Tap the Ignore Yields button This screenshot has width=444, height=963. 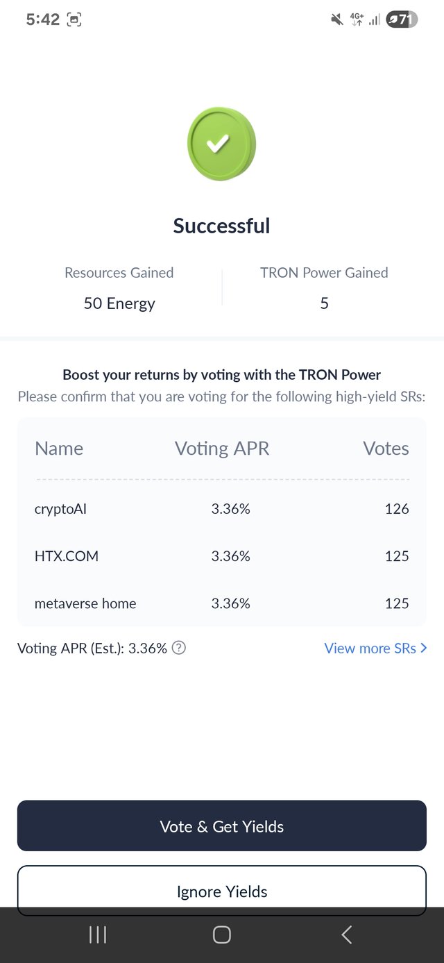(222, 891)
